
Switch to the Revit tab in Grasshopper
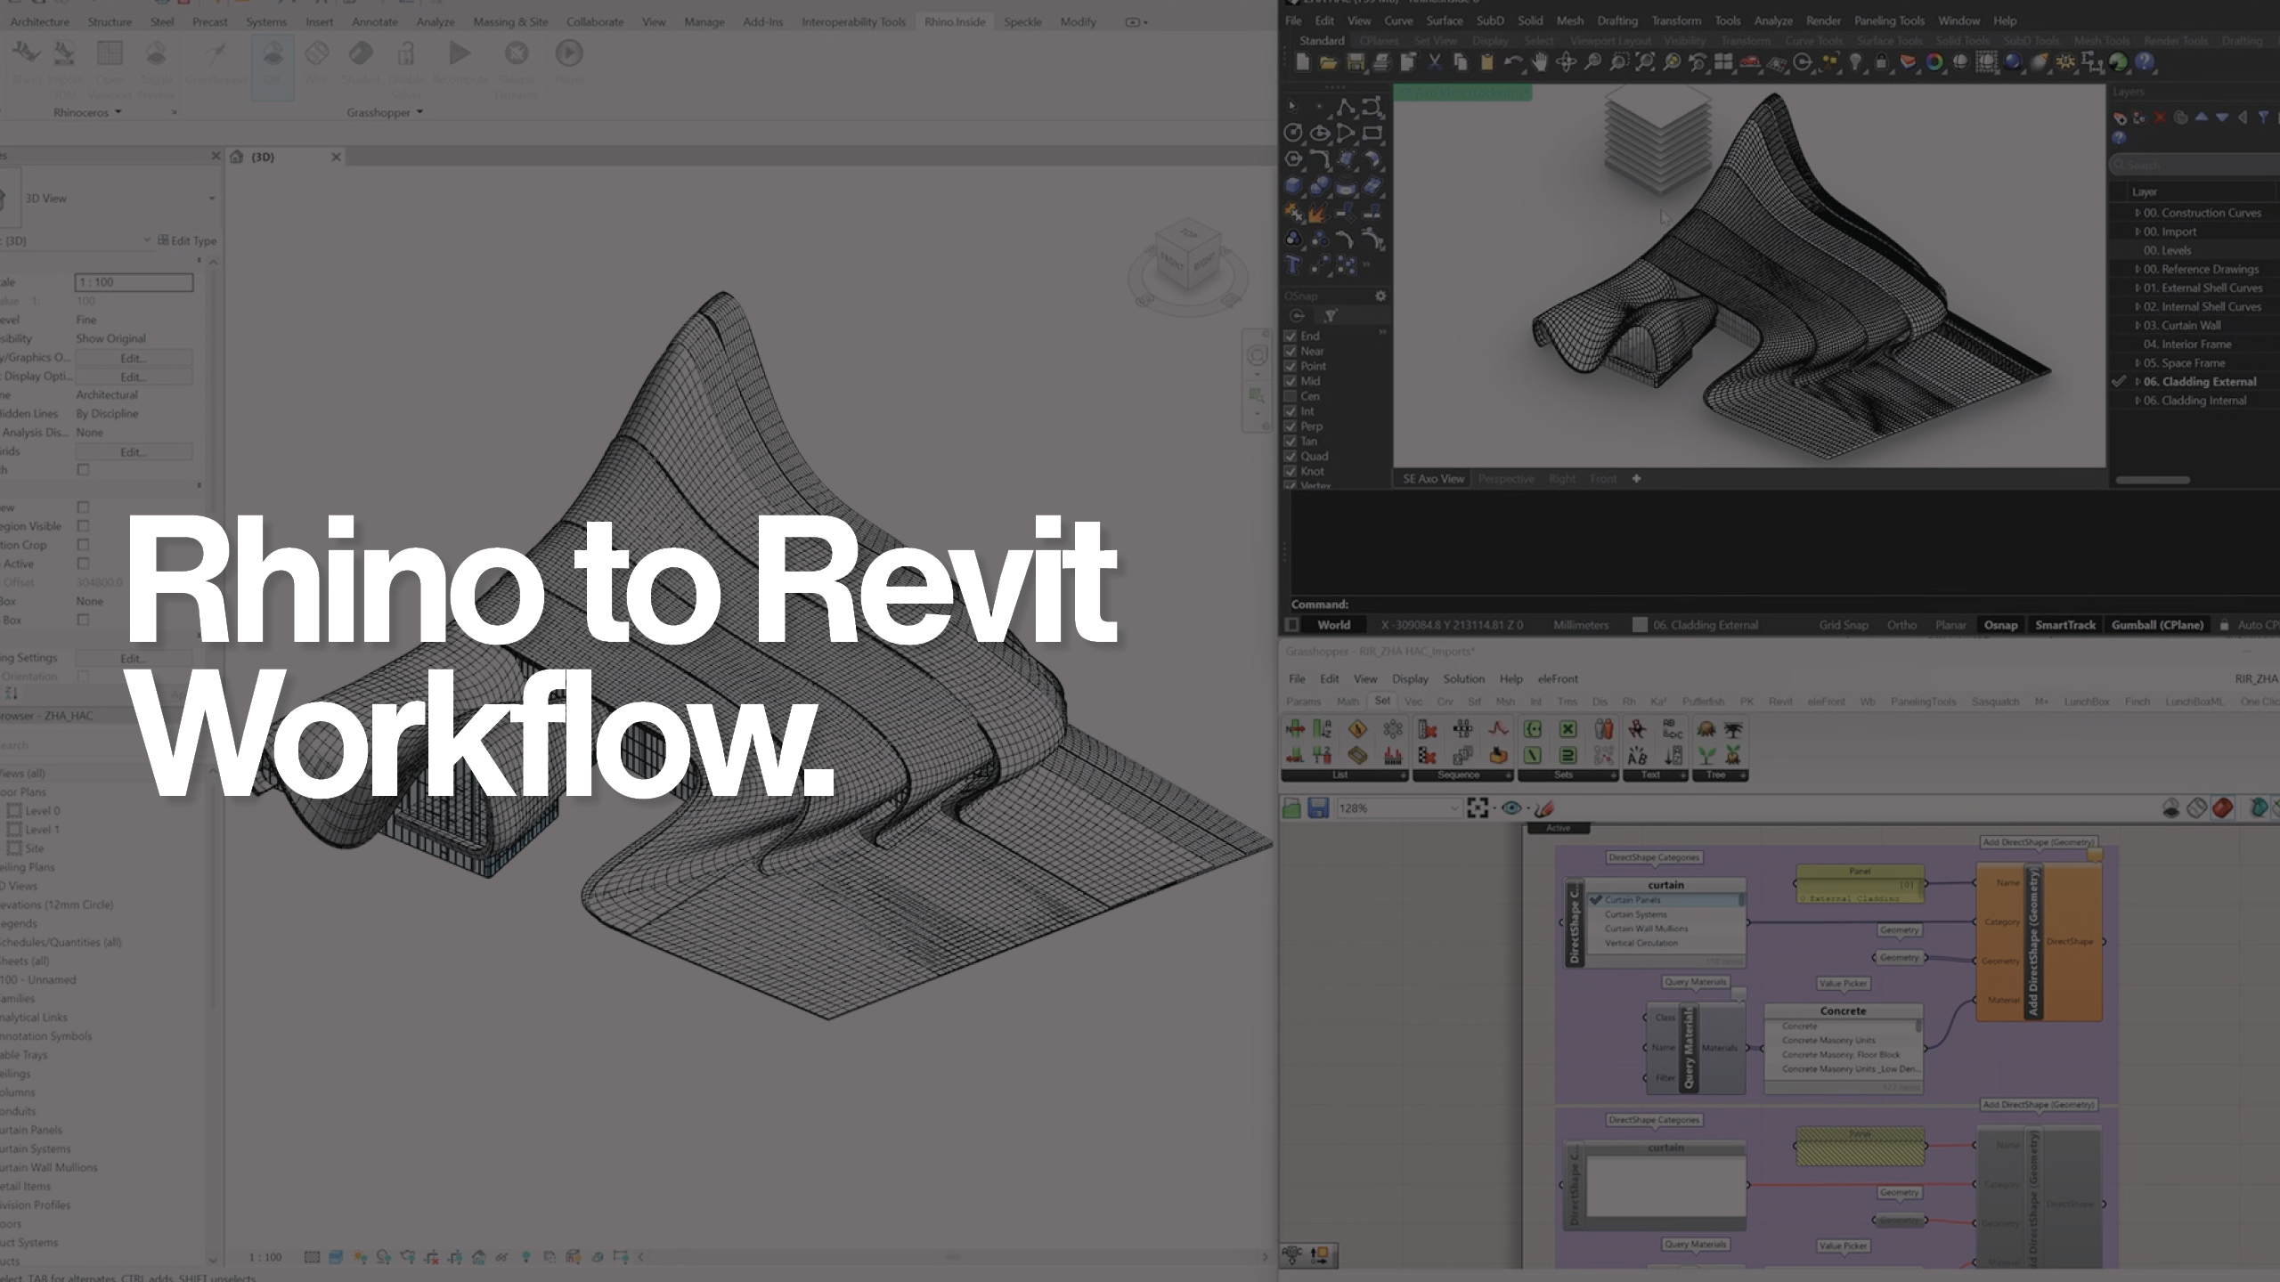click(x=1782, y=701)
